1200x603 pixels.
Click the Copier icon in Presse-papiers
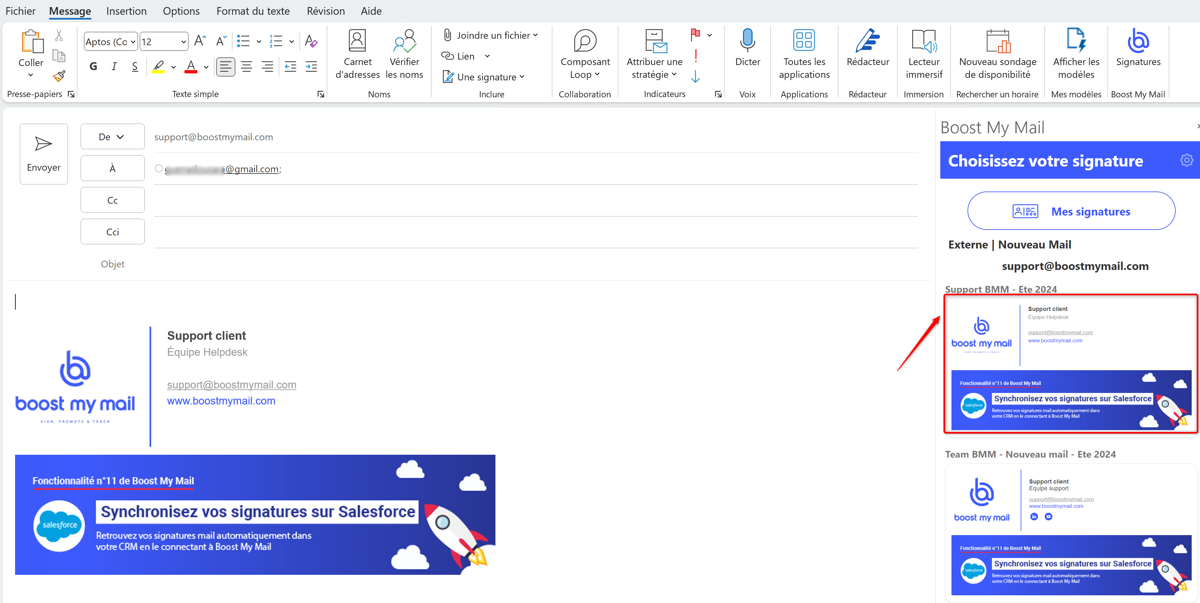[59, 55]
